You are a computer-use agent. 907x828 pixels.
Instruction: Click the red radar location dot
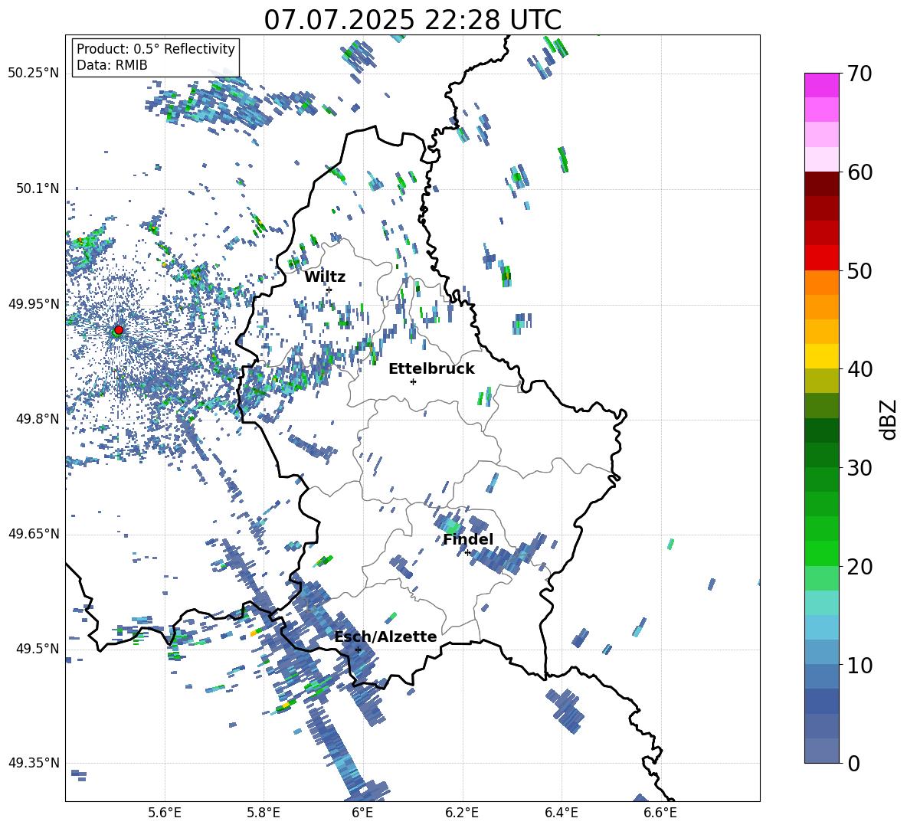click(x=119, y=329)
